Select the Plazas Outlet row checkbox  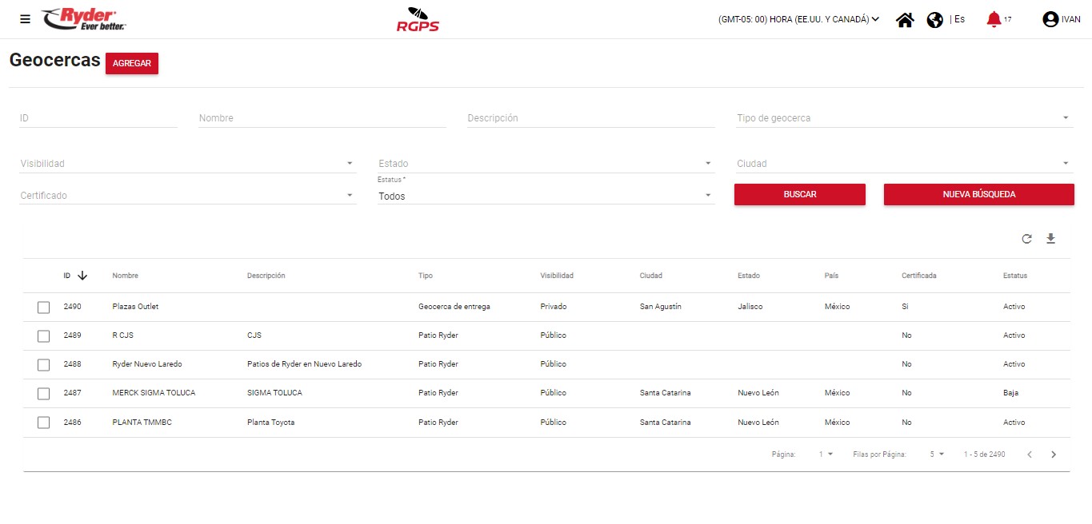(44, 308)
